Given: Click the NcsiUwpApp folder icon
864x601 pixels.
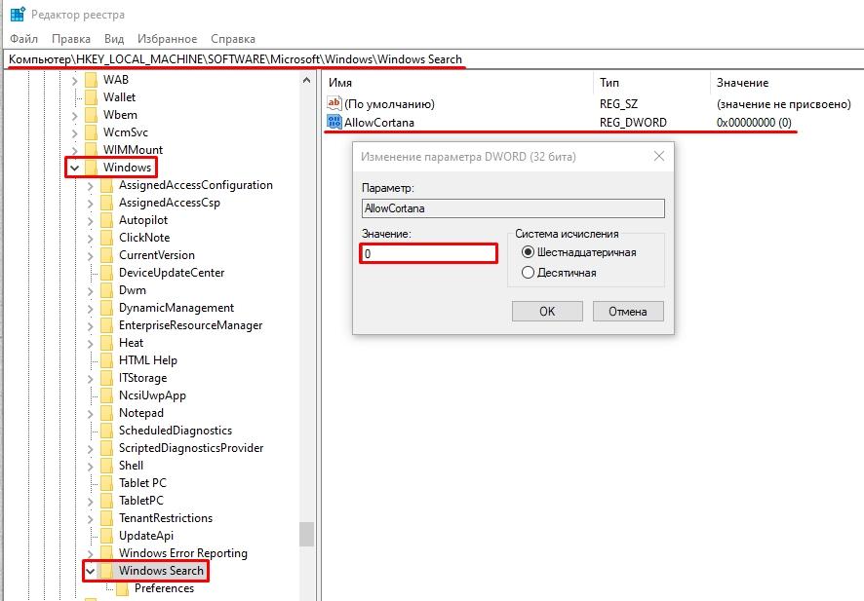Looking at the screenshot, I should [x=107, y=395].
